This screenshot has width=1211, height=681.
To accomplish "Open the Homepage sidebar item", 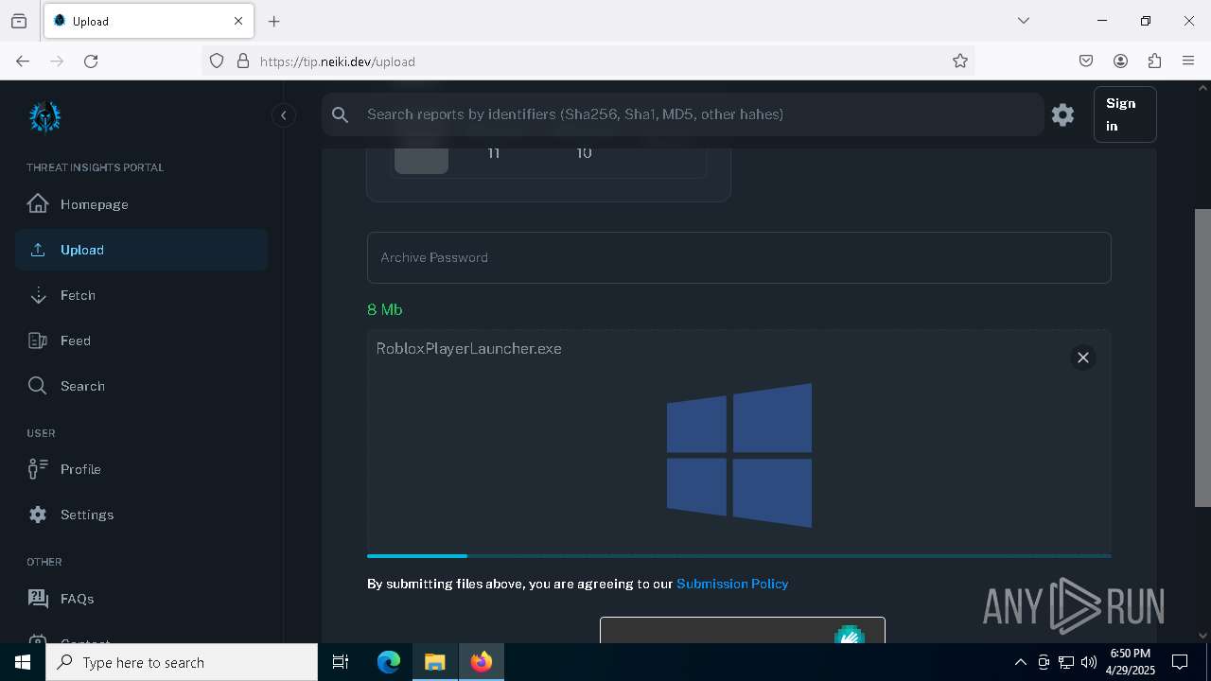I will (x=141, y=204).
